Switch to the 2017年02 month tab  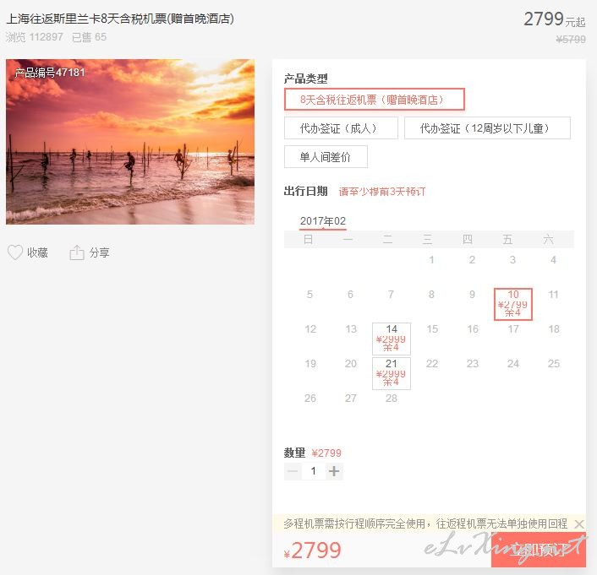coord(323,221)
